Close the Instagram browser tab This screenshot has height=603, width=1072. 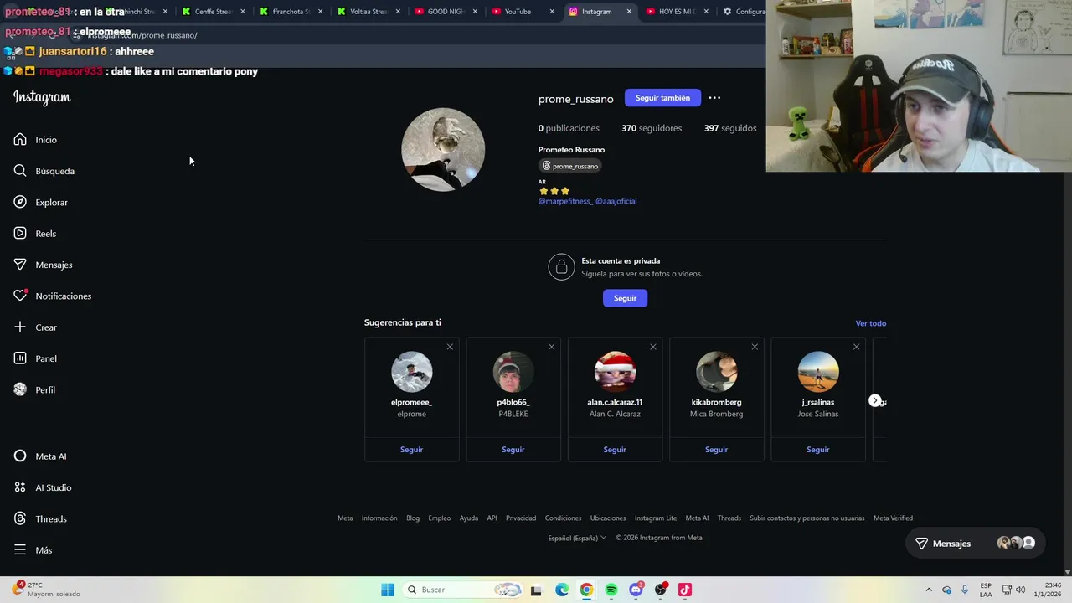629,12
